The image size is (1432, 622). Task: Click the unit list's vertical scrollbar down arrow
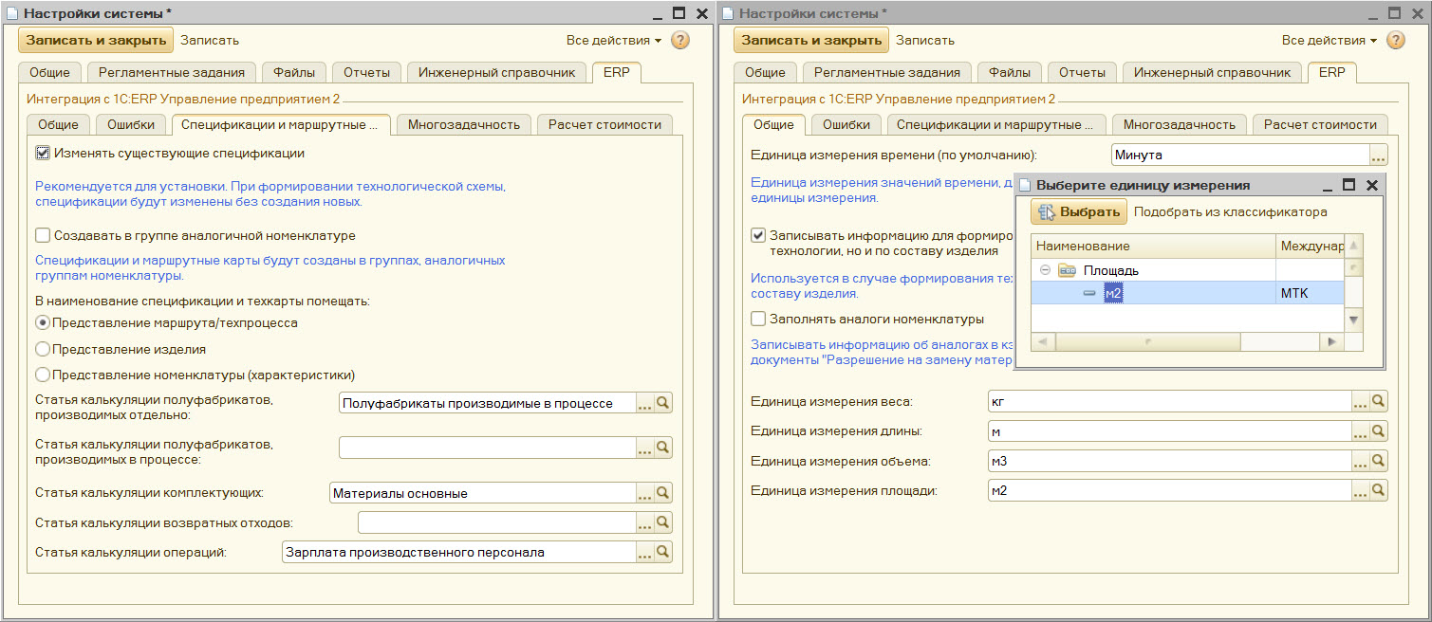click(1354, 320)
